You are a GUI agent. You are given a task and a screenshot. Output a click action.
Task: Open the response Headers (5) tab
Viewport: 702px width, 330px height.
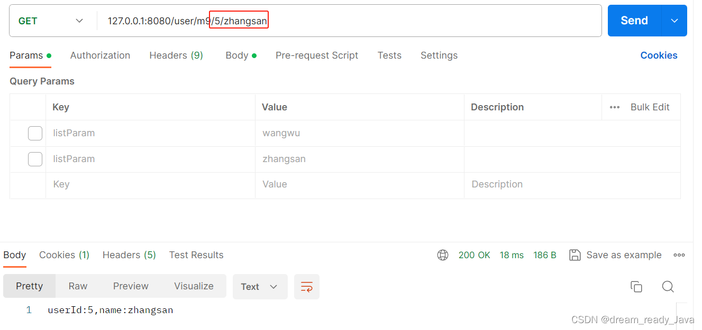tap(129, 255)
